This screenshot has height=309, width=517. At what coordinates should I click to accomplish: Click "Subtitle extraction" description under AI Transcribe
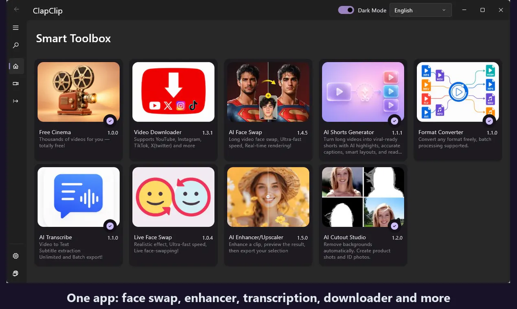[x=60, y=251]
